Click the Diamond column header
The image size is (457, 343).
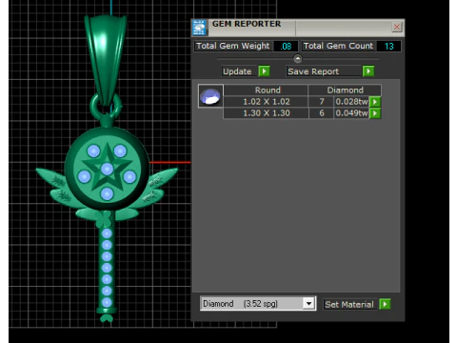click(x=345, y=91)
